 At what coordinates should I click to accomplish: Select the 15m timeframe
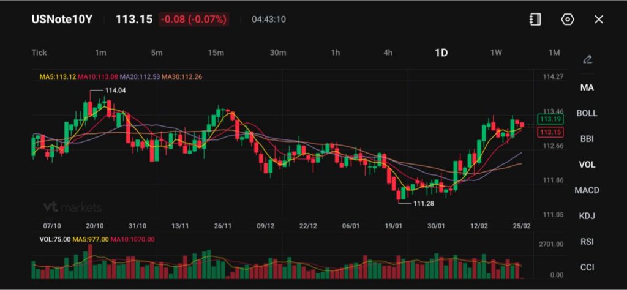(216, 53)
